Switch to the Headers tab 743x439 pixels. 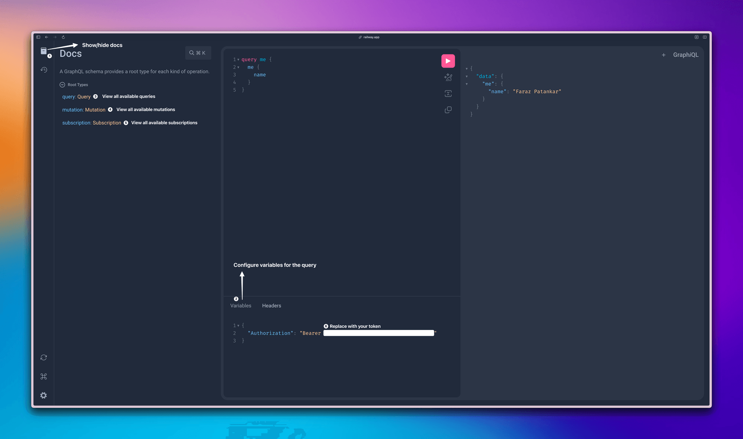[271, 306]
